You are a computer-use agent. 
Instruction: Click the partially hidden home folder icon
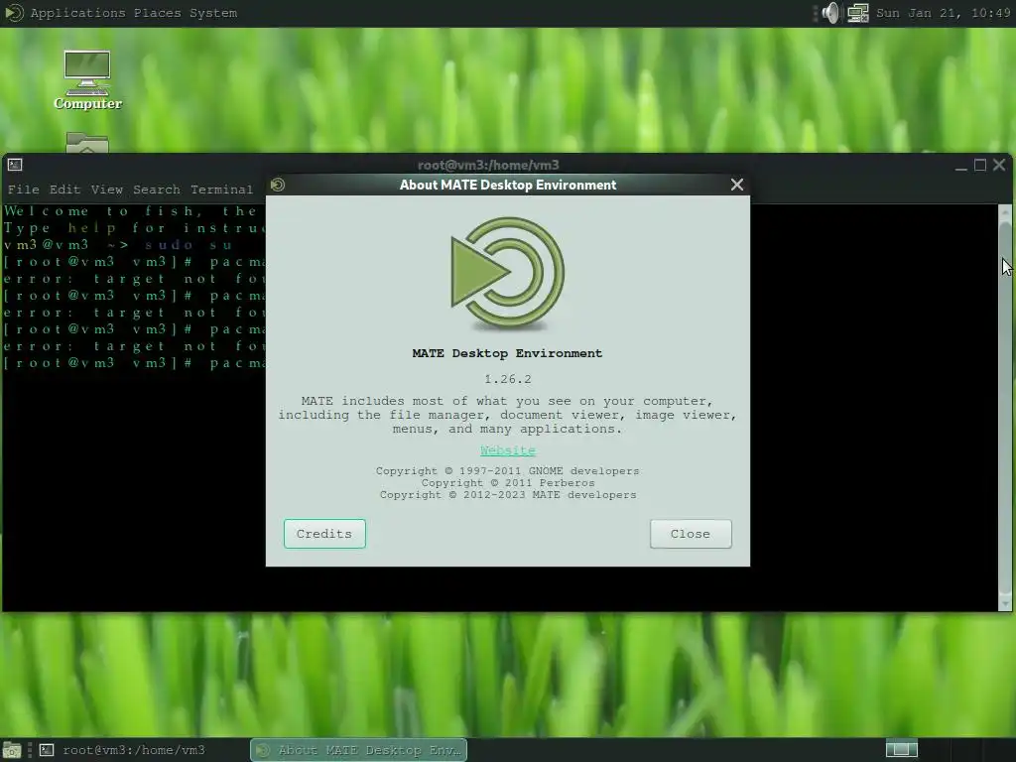(87, 143)
